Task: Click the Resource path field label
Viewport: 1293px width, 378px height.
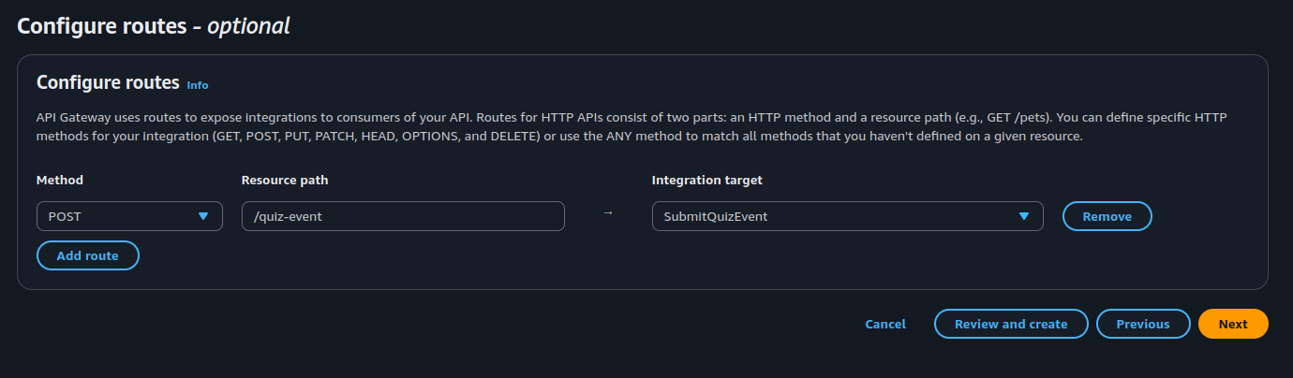Action: (285, 180)
